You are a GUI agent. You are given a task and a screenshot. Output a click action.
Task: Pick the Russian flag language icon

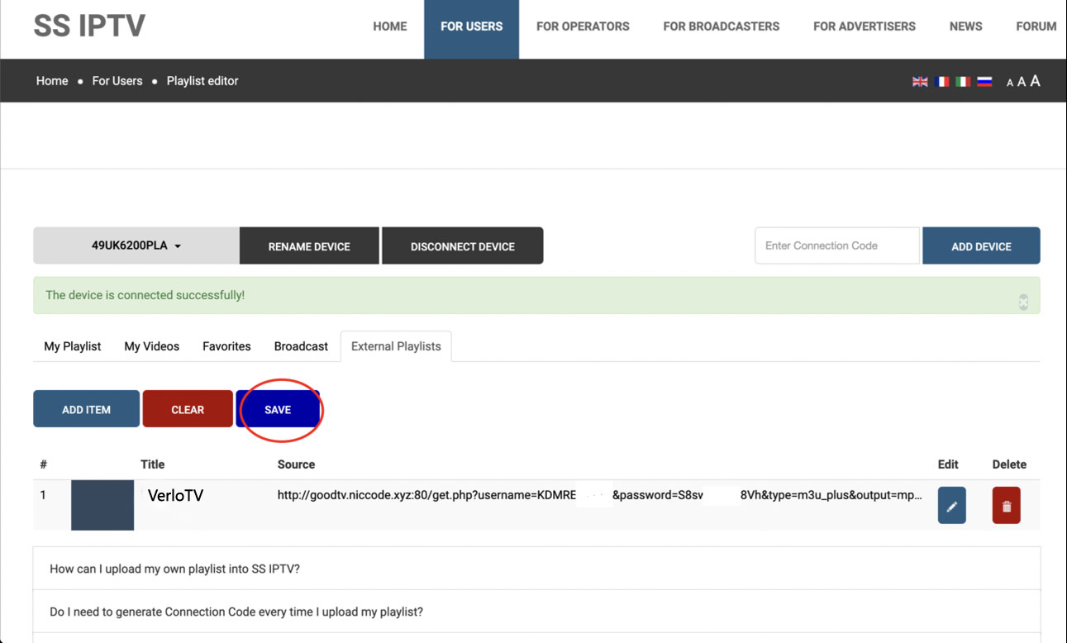984,82
